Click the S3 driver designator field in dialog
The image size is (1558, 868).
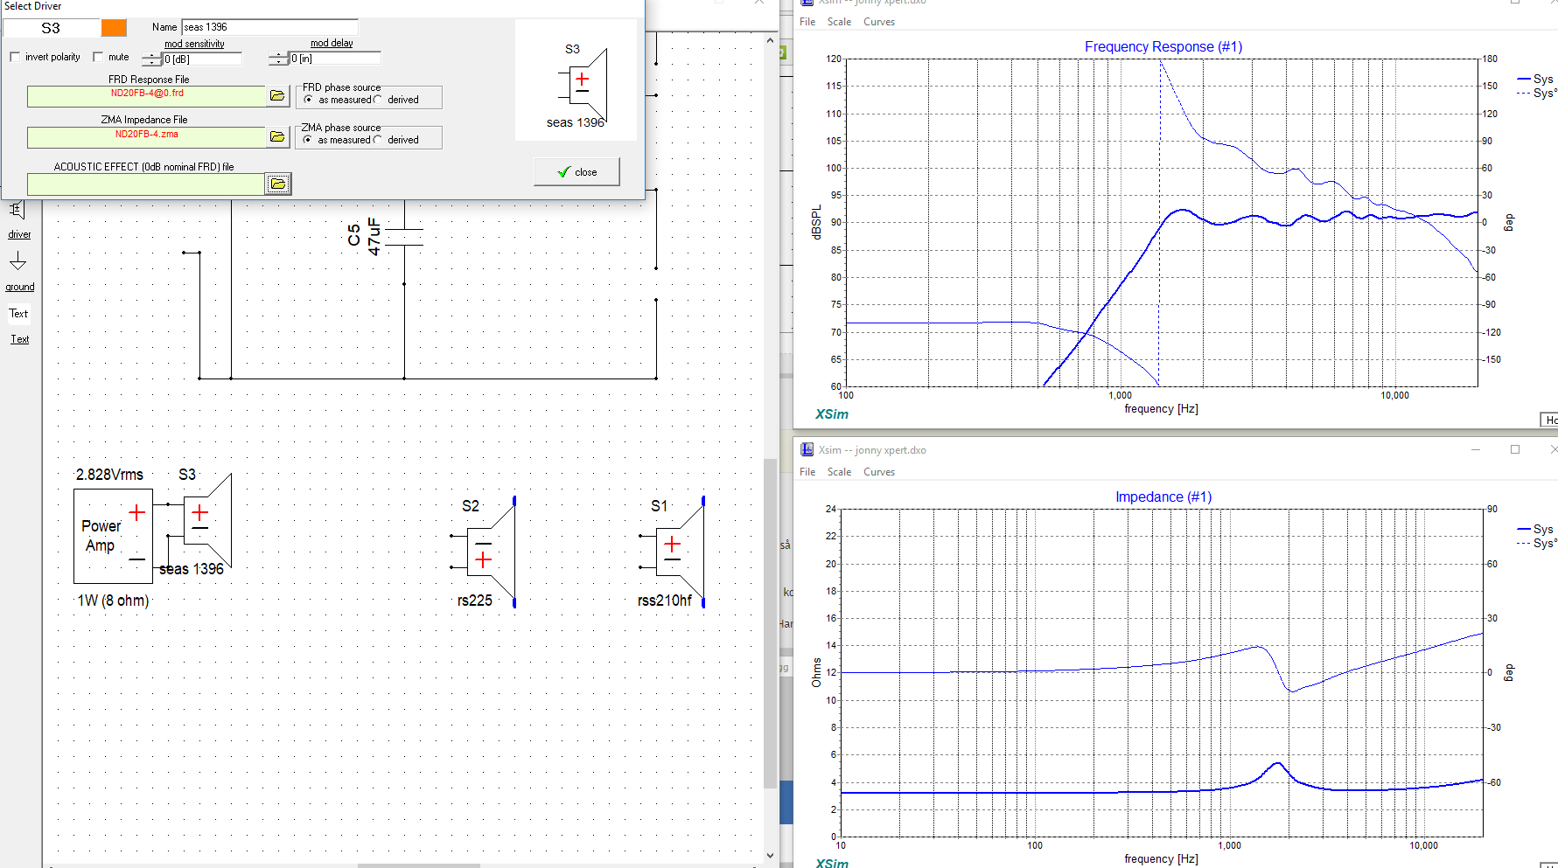[52, 28]
